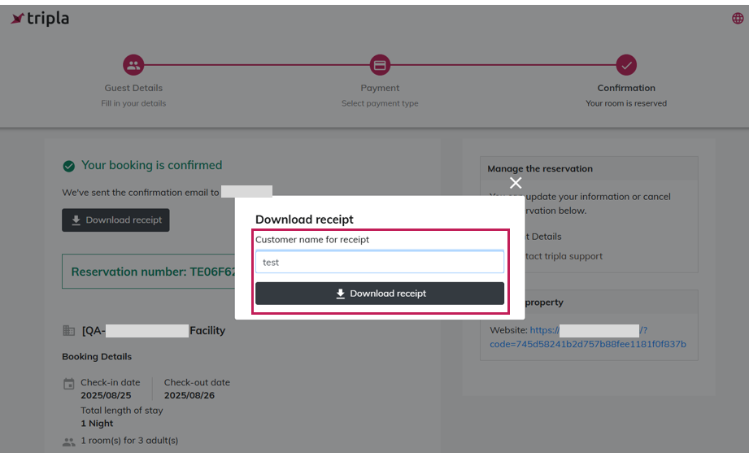Click the building icon beside facility name

tap(69, 331)
